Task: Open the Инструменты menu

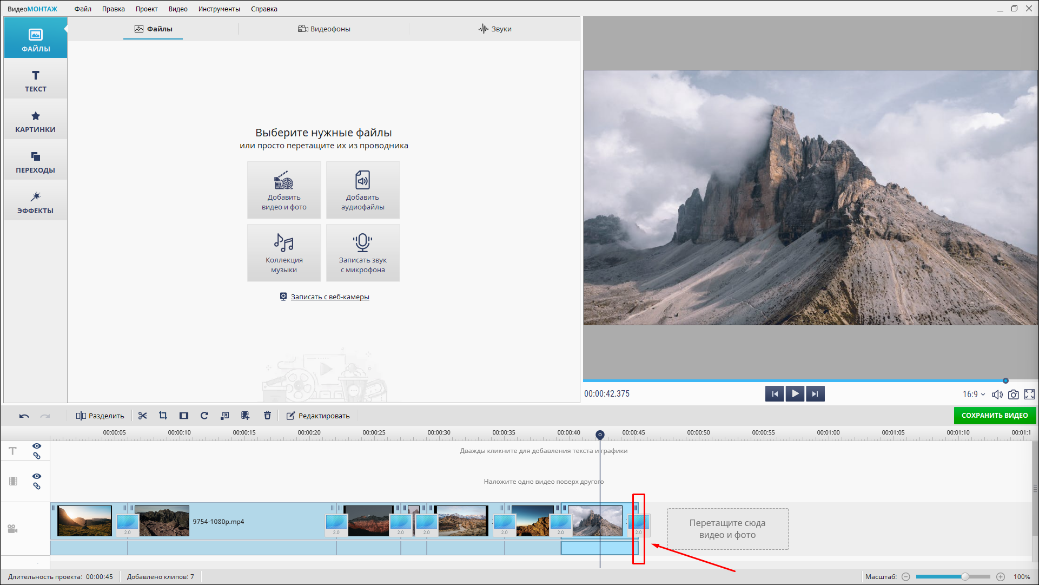Action: (219, 9)
